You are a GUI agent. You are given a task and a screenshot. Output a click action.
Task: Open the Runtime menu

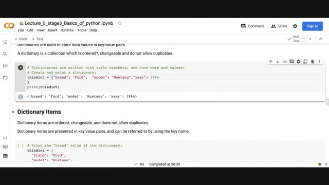pos(67,30)
